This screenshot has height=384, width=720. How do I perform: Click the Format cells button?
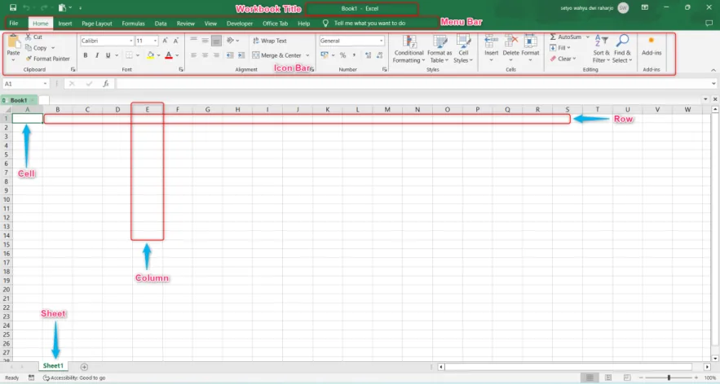tap(530, 48)
